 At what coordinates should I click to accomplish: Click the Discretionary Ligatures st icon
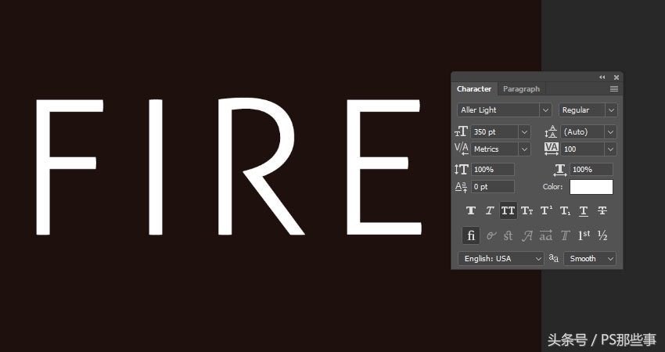point(508,235)
